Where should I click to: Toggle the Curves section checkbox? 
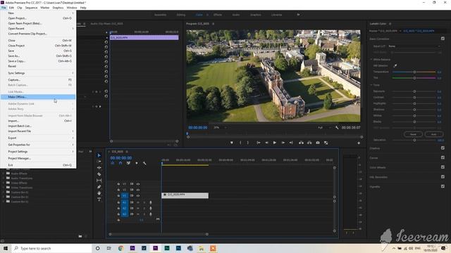click(x=443, y=157)
